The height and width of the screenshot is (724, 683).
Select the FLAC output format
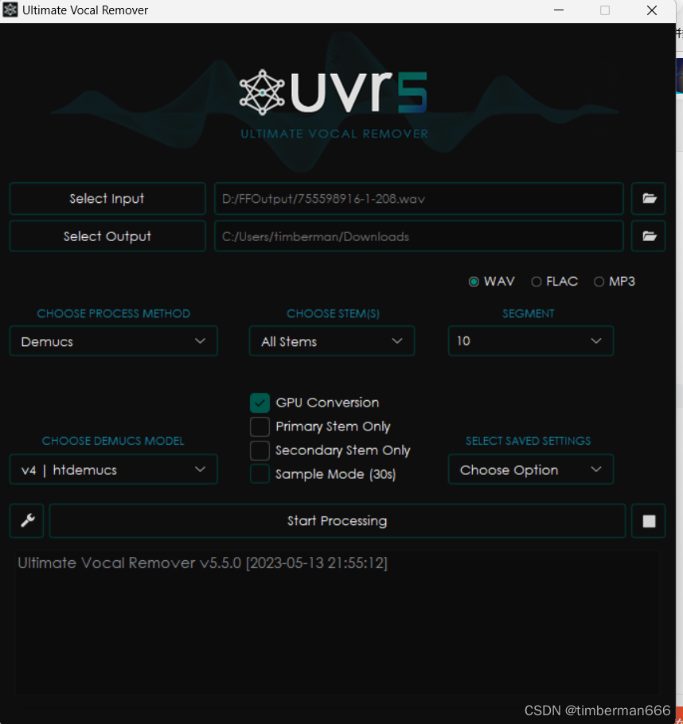pos(555,282)
